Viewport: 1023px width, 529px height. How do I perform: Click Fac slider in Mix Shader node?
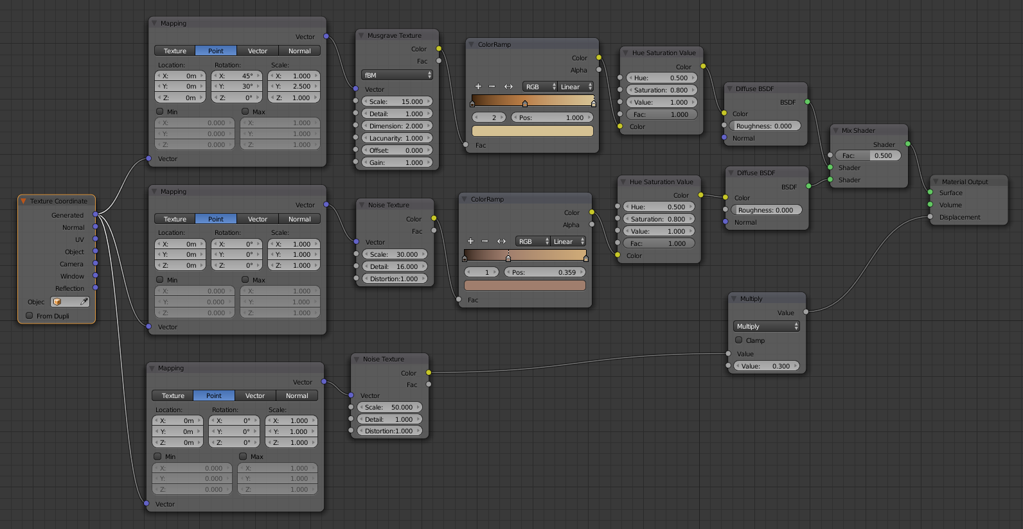(867, 155)
